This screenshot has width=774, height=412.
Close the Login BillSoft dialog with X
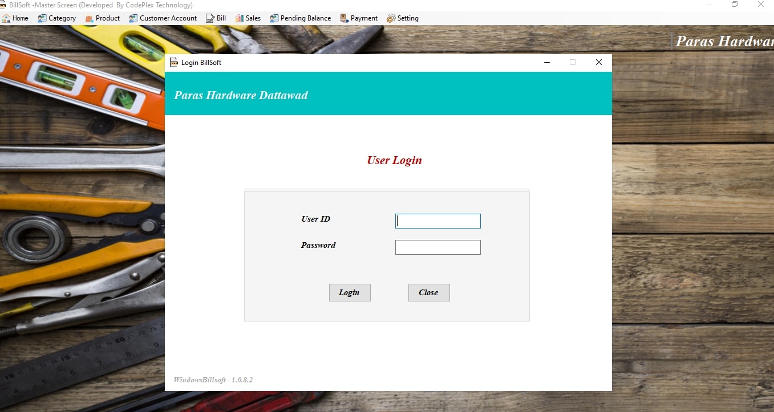click(x=598, y=63)
